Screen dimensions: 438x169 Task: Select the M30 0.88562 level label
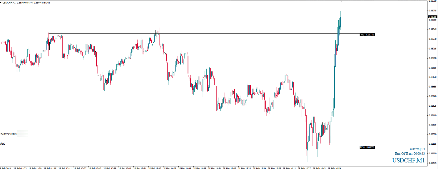point(367,147)
